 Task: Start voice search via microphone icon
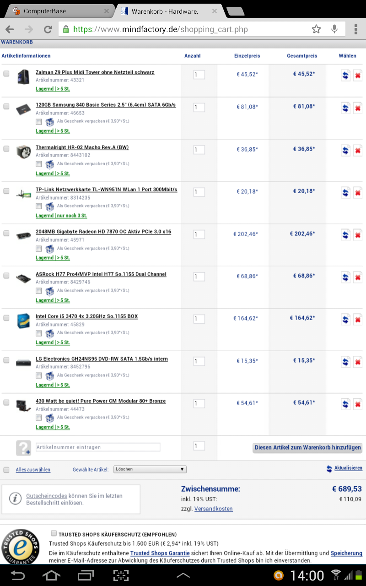(334, 29)
